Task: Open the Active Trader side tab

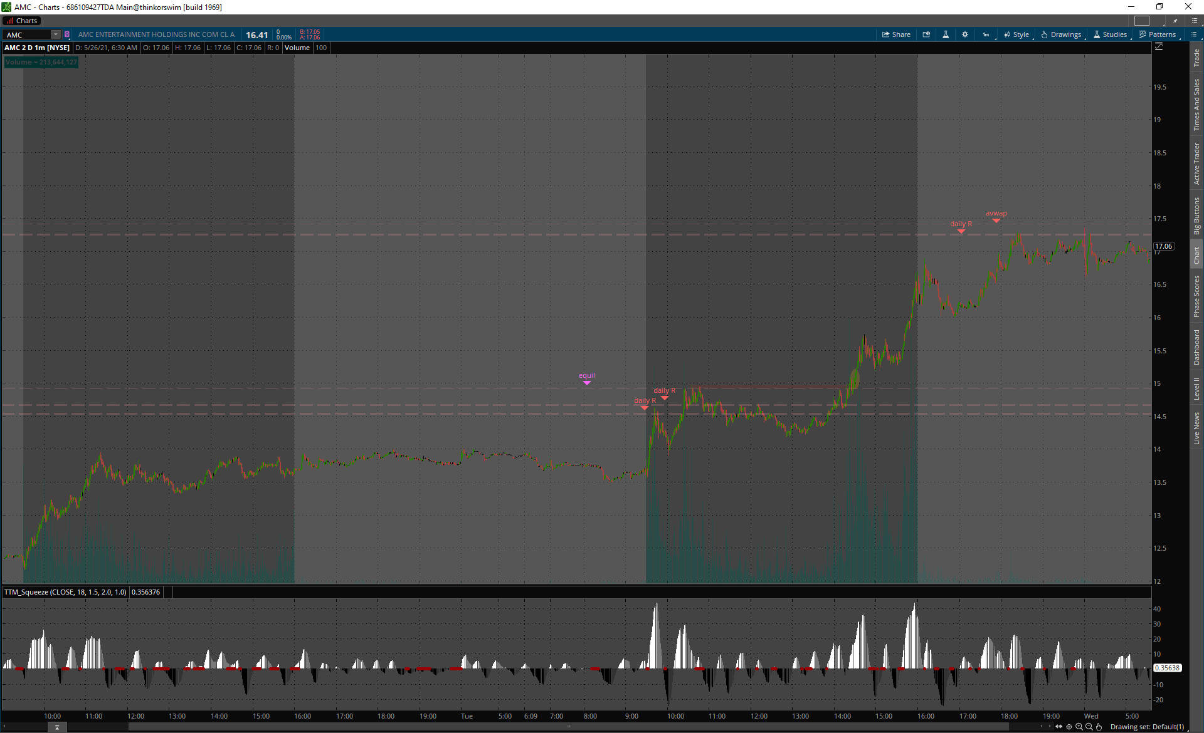Action: coord(1196,163)
